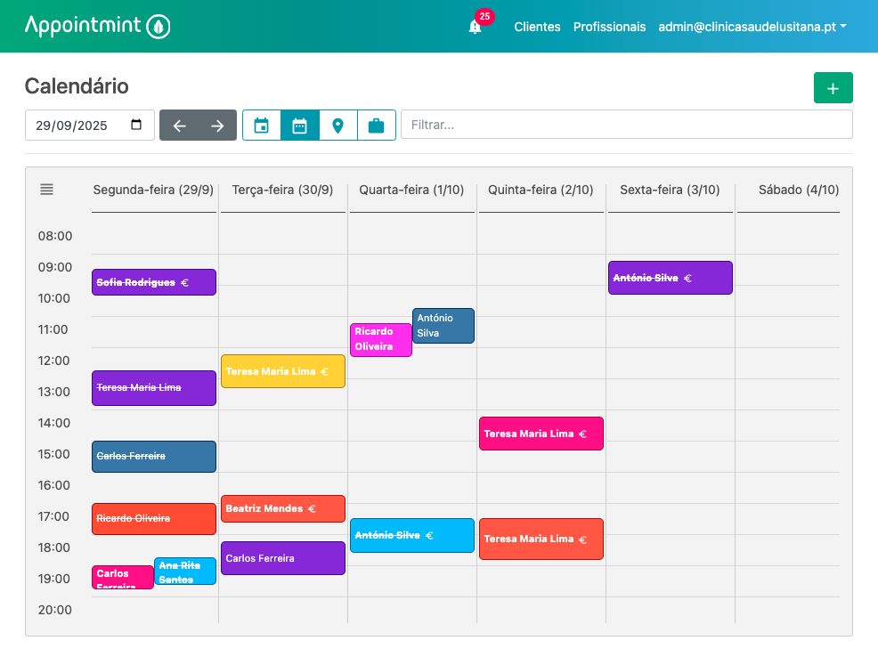
Task: Open the hamburger menu above the time column
Action: click(x=46, y=189)
